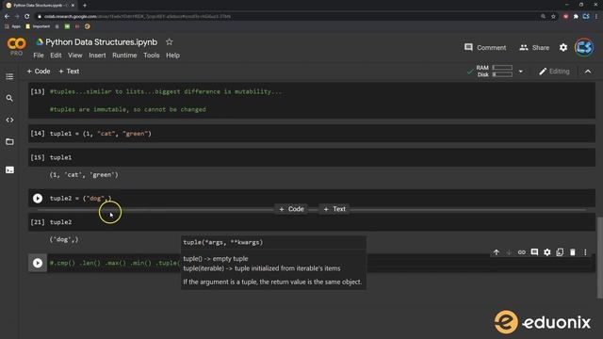The width and height of the screenshot is (603, 339).
Task: Insert text cell between cells
Action: [x=334, y=209]
